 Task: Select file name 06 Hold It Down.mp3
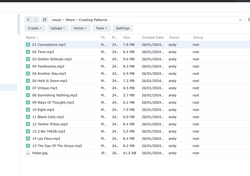50,81
